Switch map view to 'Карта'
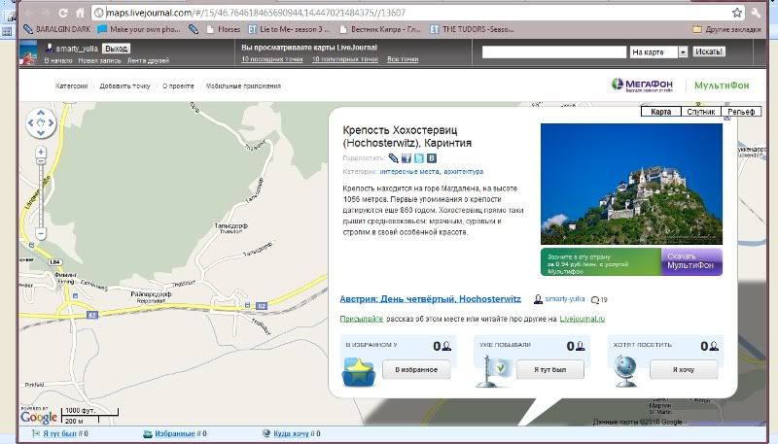Screen dimensions: 778x444 tap(661, 112)
